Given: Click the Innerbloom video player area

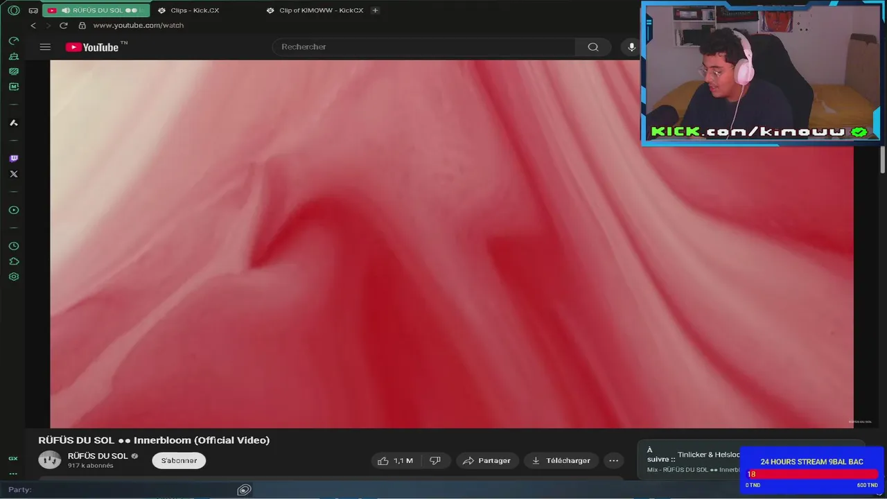Looking at the screenshot, I should point(452,244).
